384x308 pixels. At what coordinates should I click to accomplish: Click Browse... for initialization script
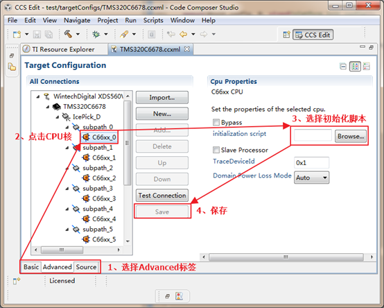[x=351, y=136]
